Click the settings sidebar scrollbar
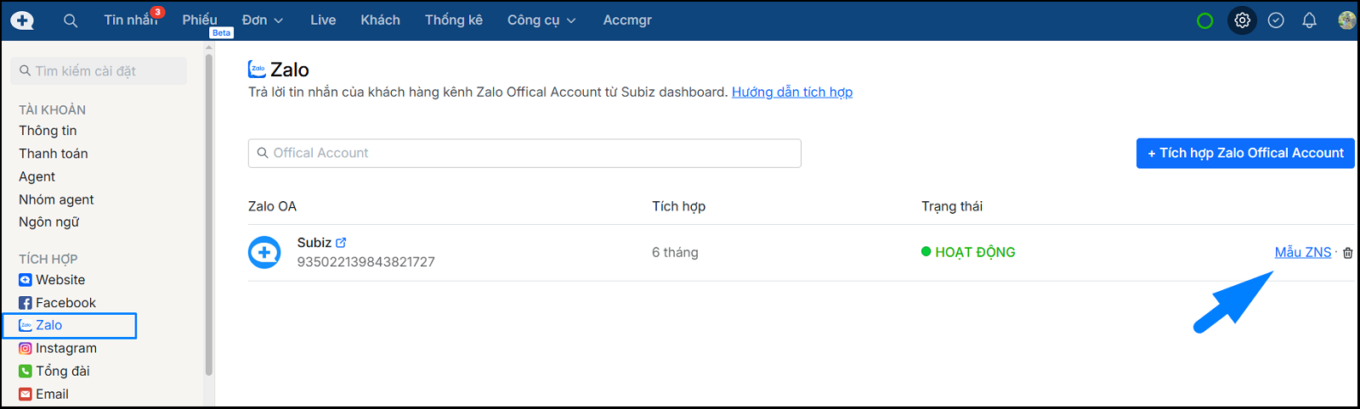Image resolution: width=1360 pixels, height=409 pixels. click(209, 212)
